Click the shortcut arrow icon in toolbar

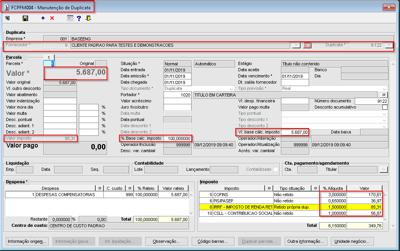click(x=7, y=18)
